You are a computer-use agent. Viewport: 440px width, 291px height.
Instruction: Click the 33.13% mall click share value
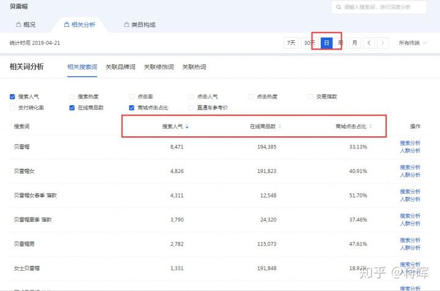(358, 147)
